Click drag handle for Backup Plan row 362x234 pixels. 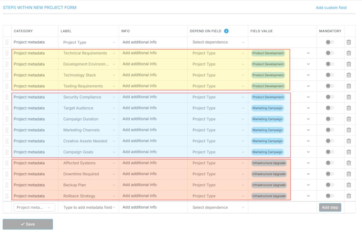[x=7, y=185]
